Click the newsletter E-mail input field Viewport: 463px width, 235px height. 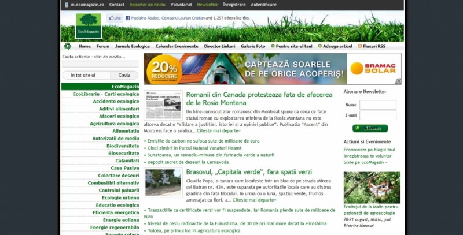click(x=377, y=115)
